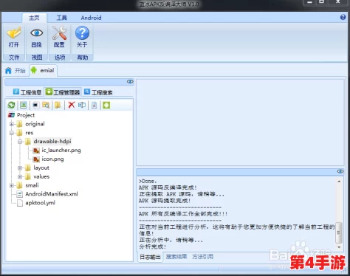
Task: Click the AndroidManifest.xml file icon
Action: (20, 194)
